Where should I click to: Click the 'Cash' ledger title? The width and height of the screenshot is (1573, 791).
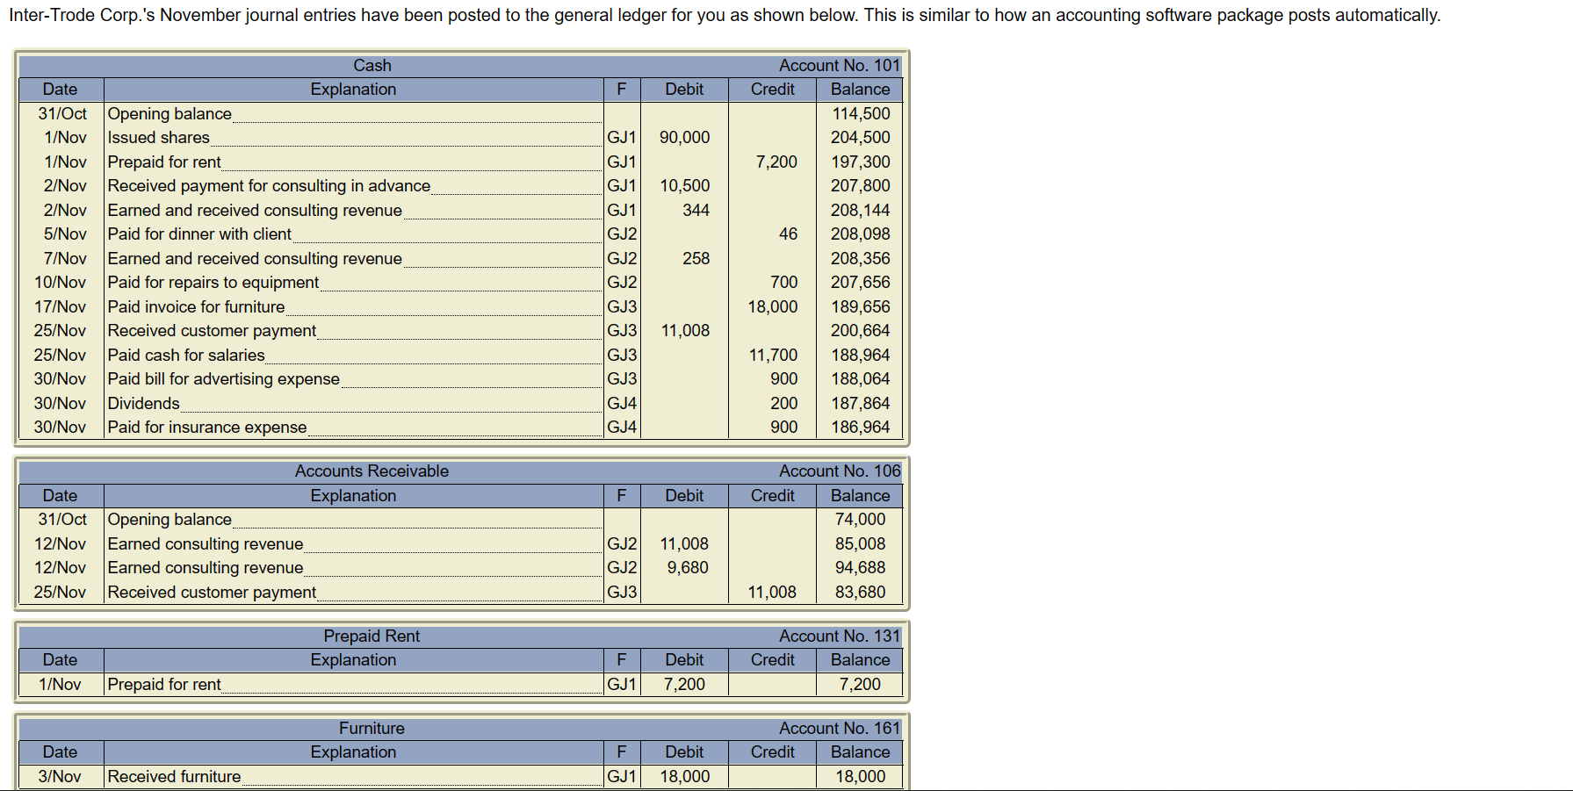[x=372, y=66]
